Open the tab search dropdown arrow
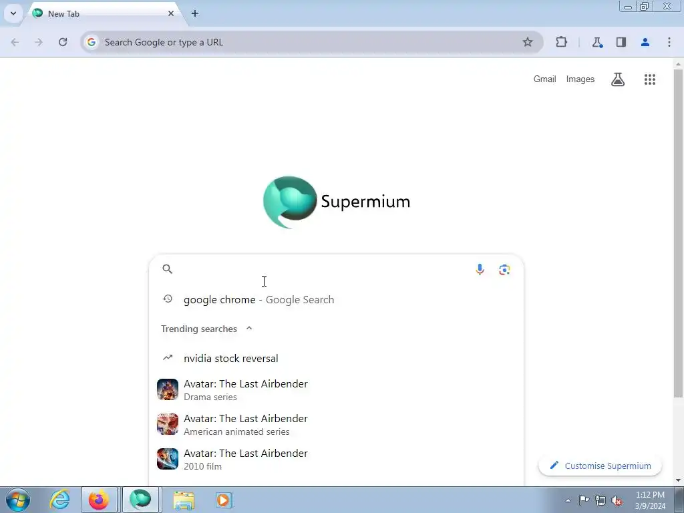This screenshot has width=684, height=513. click(x=13, y=13)
